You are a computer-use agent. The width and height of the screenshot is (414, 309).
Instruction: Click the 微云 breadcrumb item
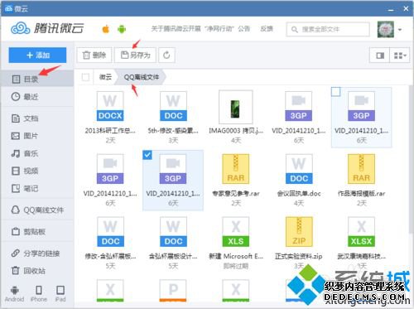click(105, 77)
